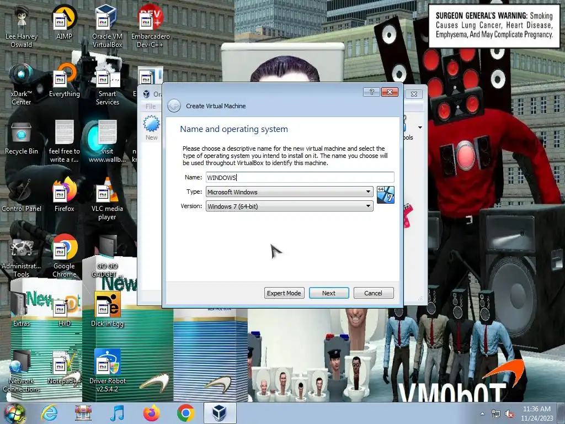Expand the tools dropdown arrow in VirtualBox Manager

(x=420, y=128)
